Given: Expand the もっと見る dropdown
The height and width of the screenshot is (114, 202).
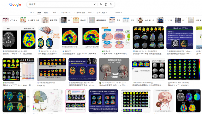Looking at the screenshot, I should coord(102,13).
